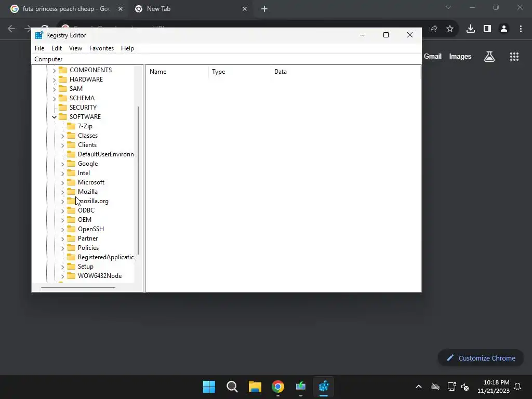Expand the Policies key
Image resolution: width=532 pixels, height=399 pixels.
(62, 248)
